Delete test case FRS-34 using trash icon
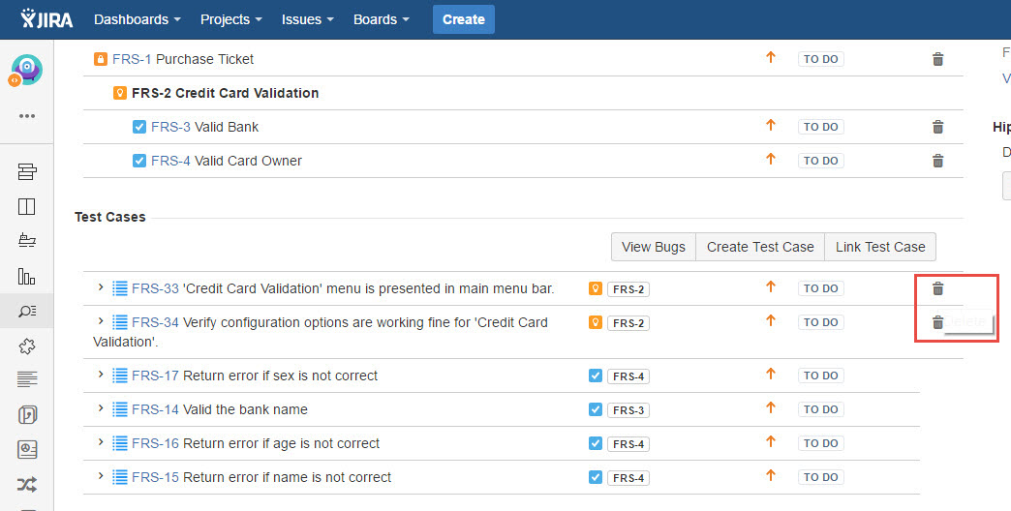This screenshot has height=511, width=1011. point(938,322)
